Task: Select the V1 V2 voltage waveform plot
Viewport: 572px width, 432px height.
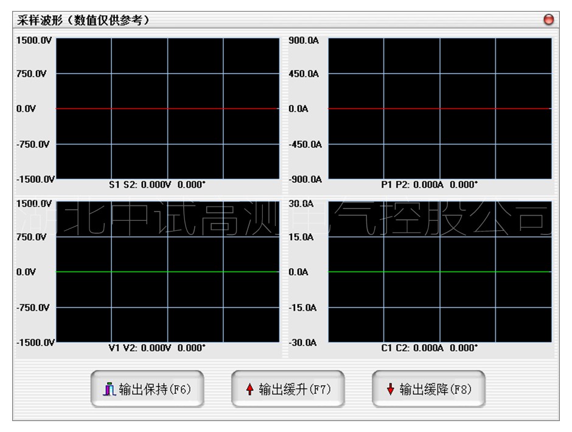Action: [x=167, y=272]
